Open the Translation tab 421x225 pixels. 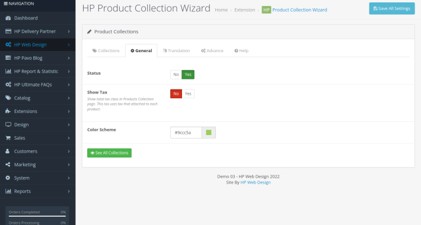(x=176, y=51)
